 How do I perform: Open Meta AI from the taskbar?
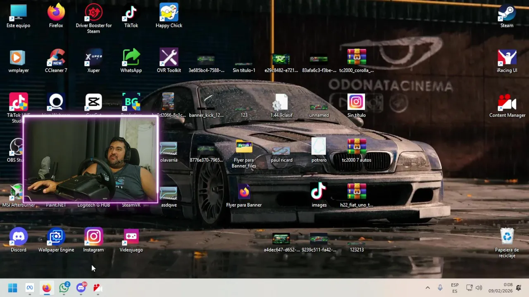point(30,288)
